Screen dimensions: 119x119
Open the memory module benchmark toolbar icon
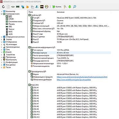[x=18, y=7]
